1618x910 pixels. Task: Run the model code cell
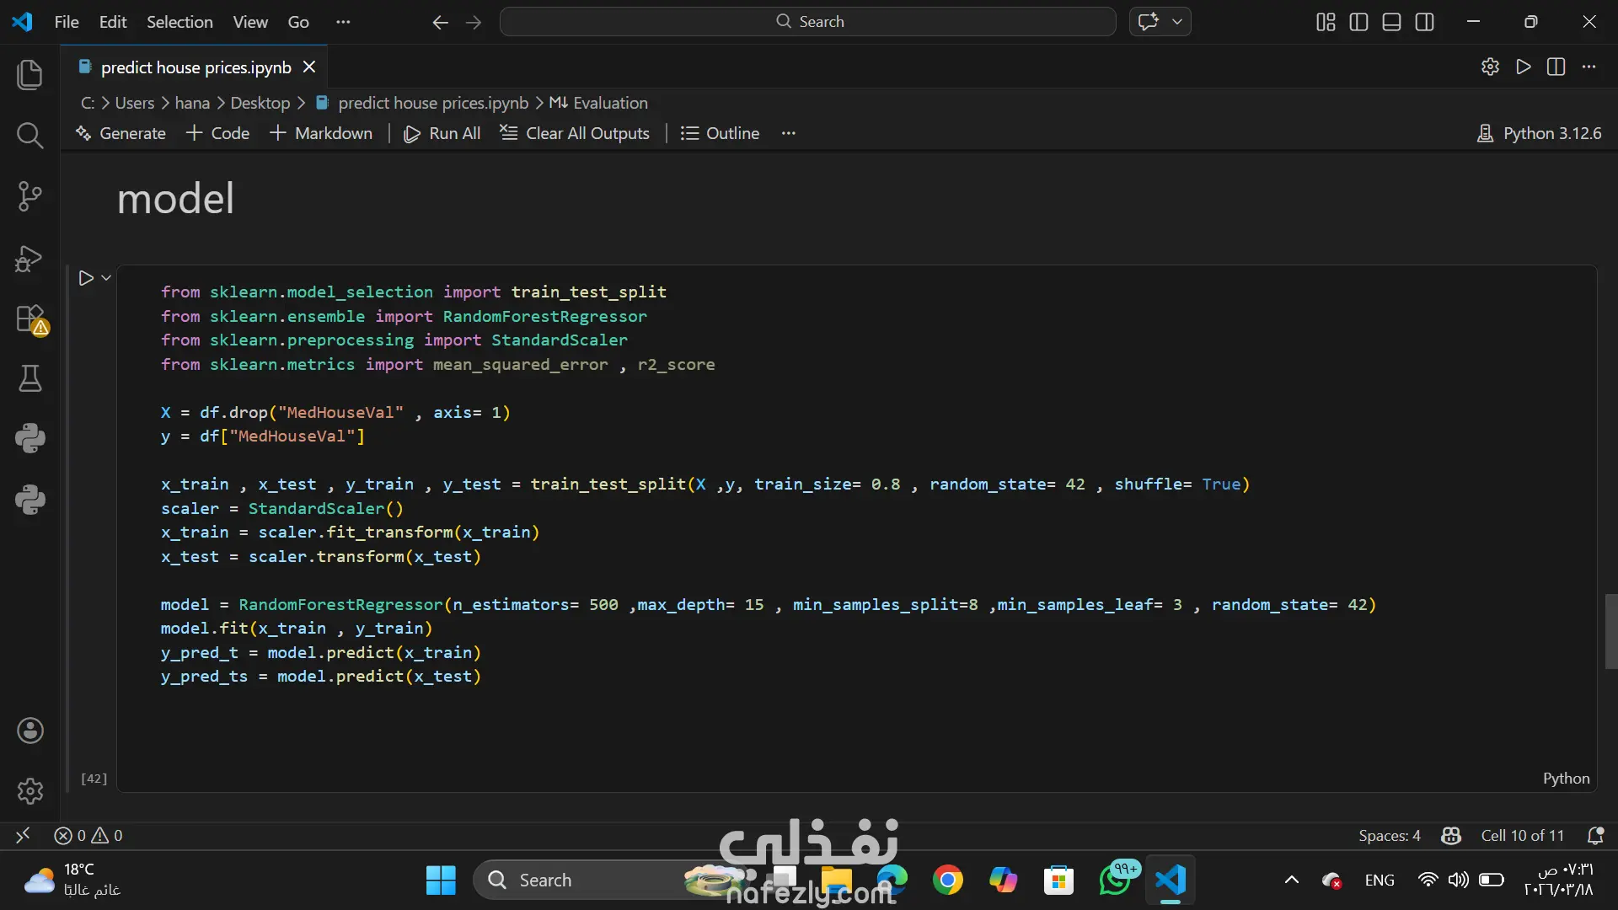click(x=86, y=278)
